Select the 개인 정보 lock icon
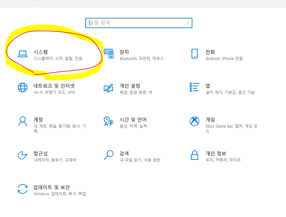Screen dimensions: 286x217 (195, 155)
